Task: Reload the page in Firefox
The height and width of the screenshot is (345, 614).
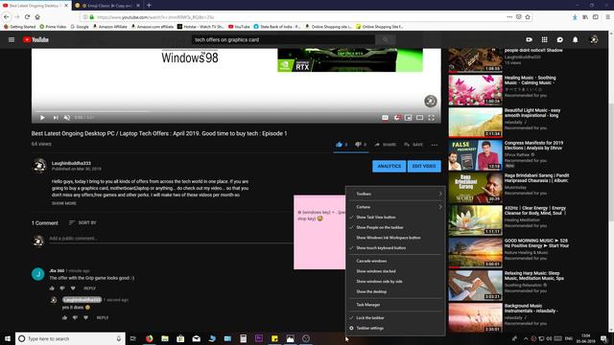Action: point(27,17)
